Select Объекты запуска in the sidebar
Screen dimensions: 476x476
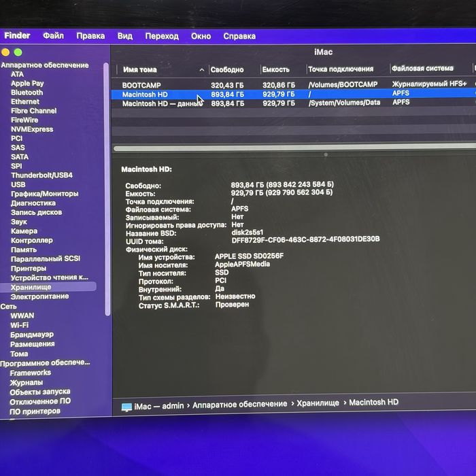pyautogui.click(x=40, y=392)
